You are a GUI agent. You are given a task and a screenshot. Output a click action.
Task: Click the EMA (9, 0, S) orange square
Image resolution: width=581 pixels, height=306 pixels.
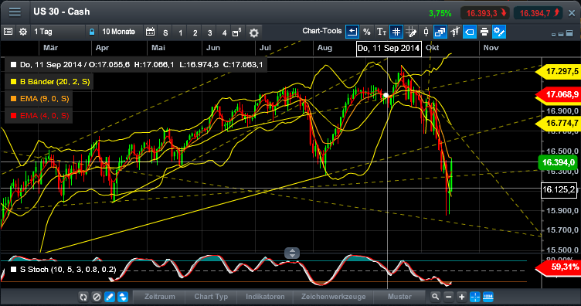14,99
